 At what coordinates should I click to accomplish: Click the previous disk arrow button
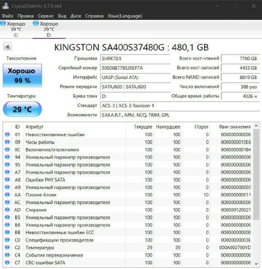[8, 47]
